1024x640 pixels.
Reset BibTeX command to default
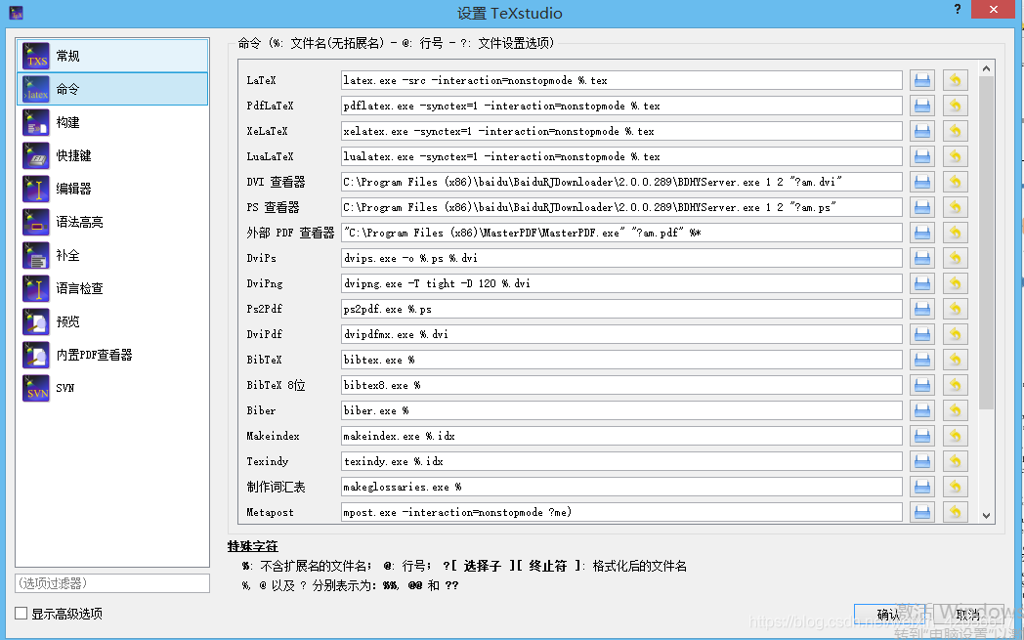pos(955,360)
